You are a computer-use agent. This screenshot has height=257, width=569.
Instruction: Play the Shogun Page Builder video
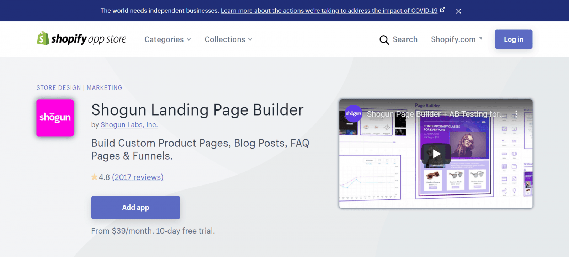click(436, 154)
